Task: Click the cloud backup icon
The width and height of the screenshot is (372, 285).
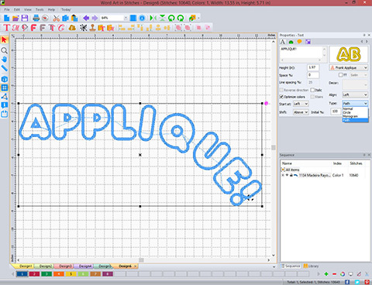Action: point(72,27)
